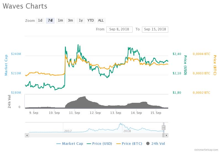Click the $2,10 price axis label

177,73
